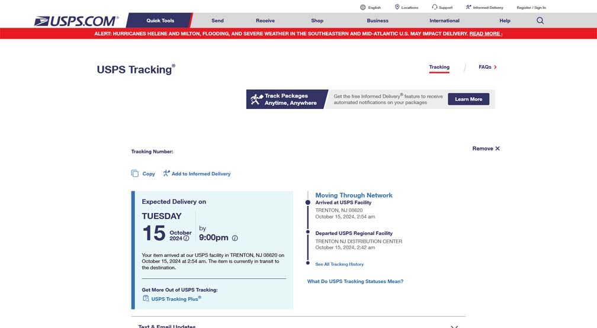Open What Do USPS Tracking Statuses Mean
597x328 pixels.
(355, 281)
